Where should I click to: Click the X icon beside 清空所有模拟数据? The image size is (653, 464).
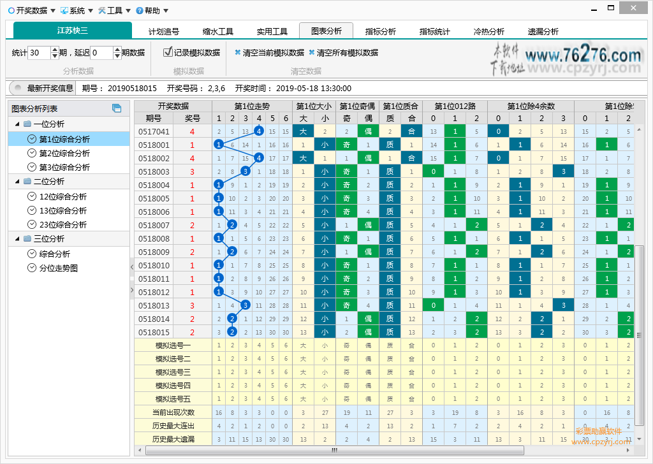(311, 52)
